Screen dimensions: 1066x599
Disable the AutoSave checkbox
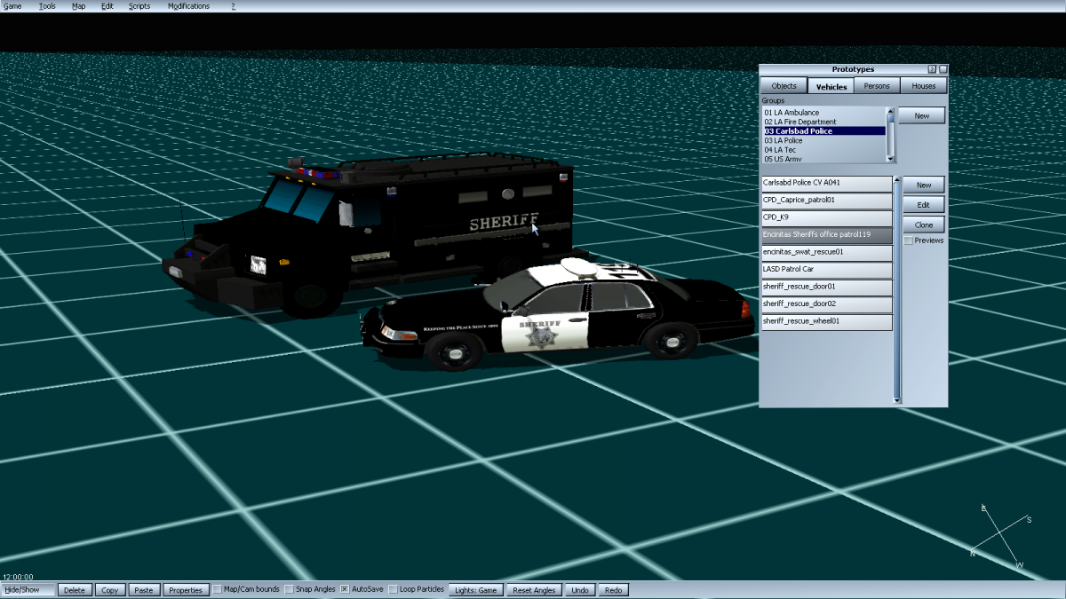click(345, 589)
